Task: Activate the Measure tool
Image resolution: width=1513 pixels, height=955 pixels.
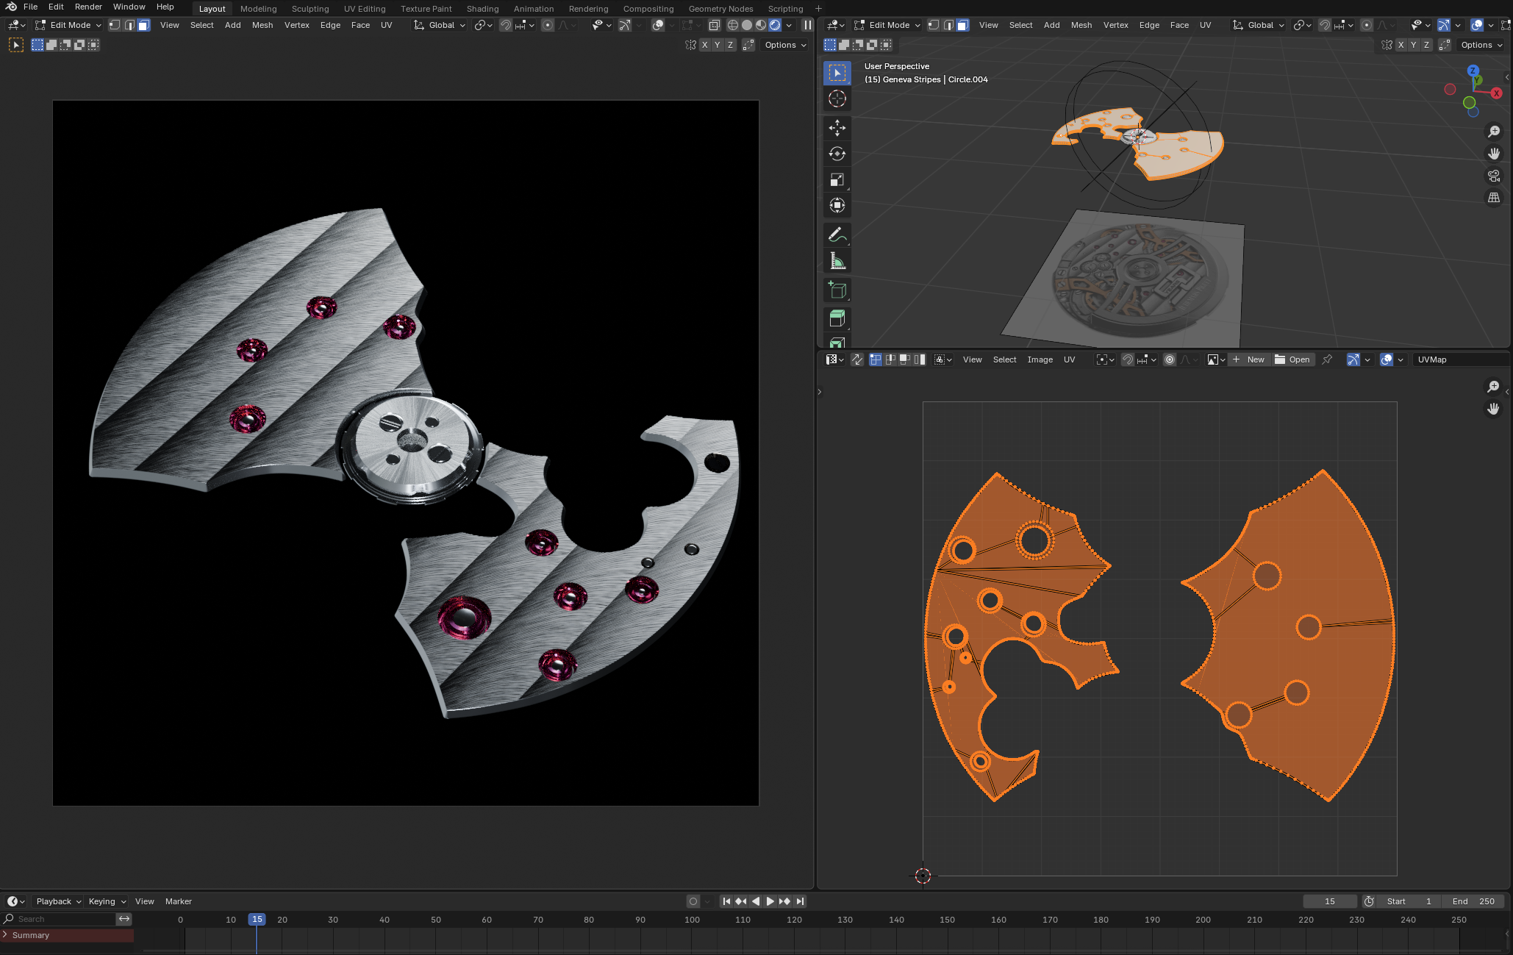Action: point(837,260)
